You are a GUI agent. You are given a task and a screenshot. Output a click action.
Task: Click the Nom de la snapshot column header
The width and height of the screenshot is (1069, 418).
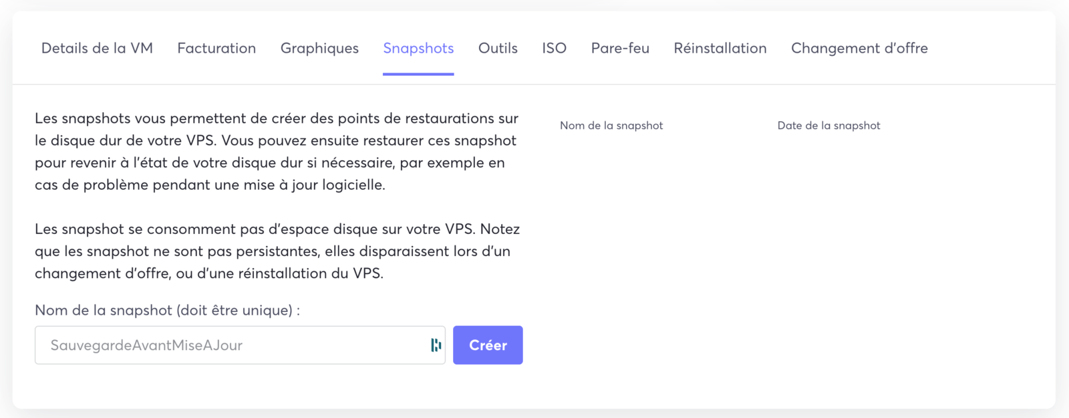611,125
